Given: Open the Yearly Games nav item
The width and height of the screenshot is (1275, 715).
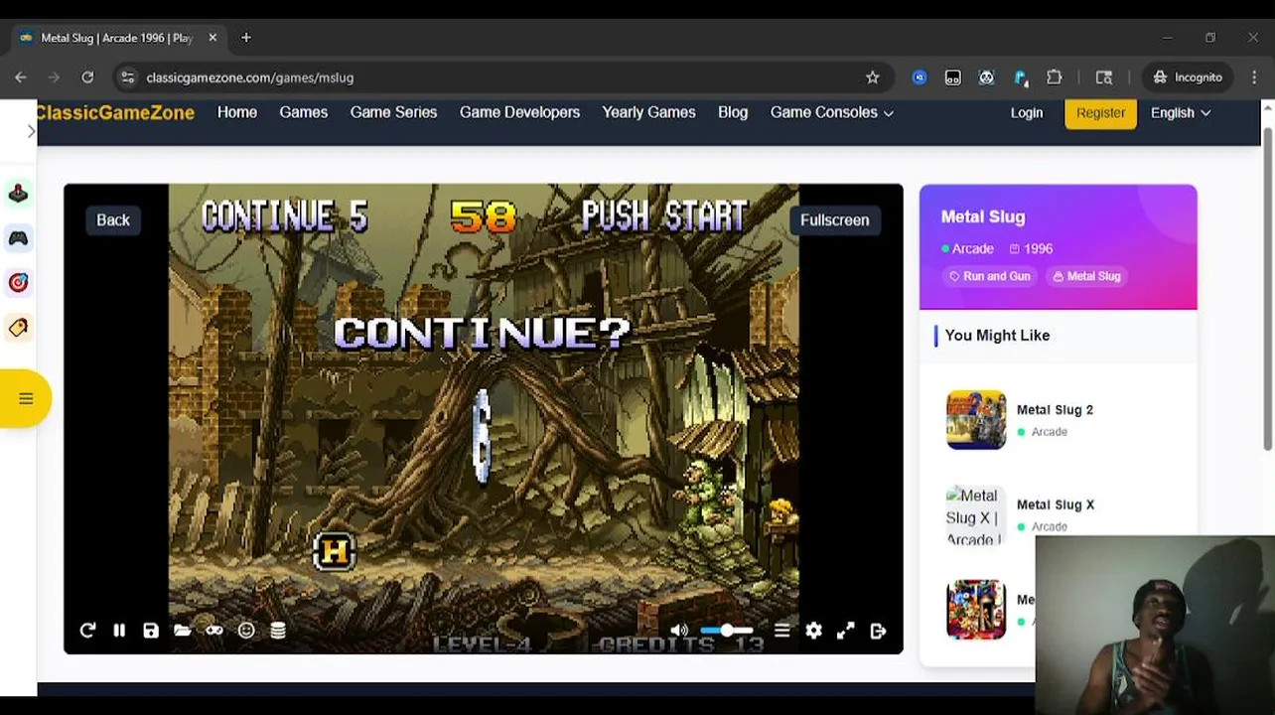Looking at the screenshot, I should [x=648, y=112].
